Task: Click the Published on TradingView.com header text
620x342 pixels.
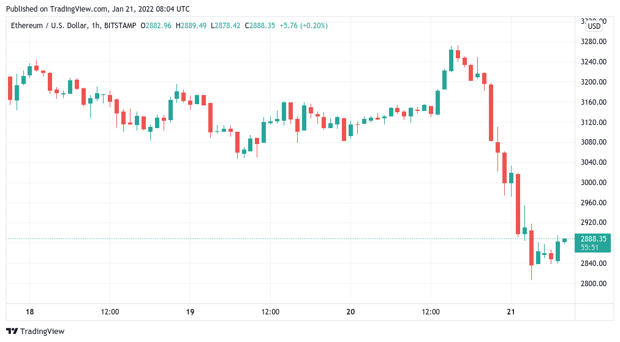Action: tap(99, 9)
